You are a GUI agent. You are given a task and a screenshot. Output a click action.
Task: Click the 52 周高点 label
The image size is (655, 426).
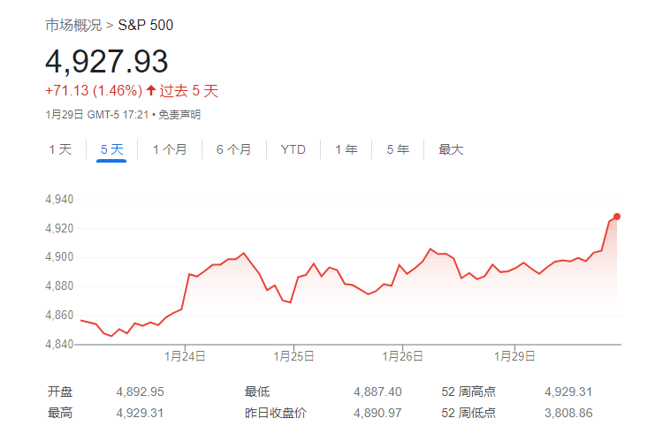tap(468, 392)
